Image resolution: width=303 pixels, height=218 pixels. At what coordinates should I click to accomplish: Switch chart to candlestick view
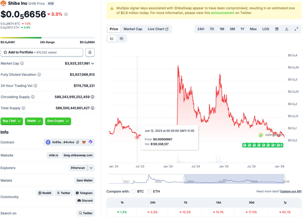(x=122, y=38)
